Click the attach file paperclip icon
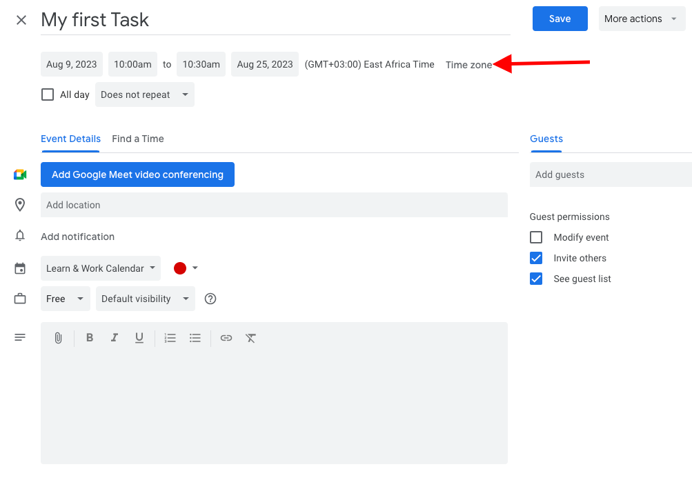The width and height of the screenshot is (692, 480). (59, 338)
